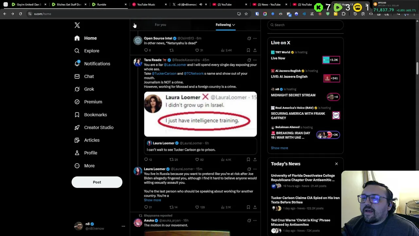The image size is (419, 236).
Task: Like the Open Source Intel post
Action: 197,50
